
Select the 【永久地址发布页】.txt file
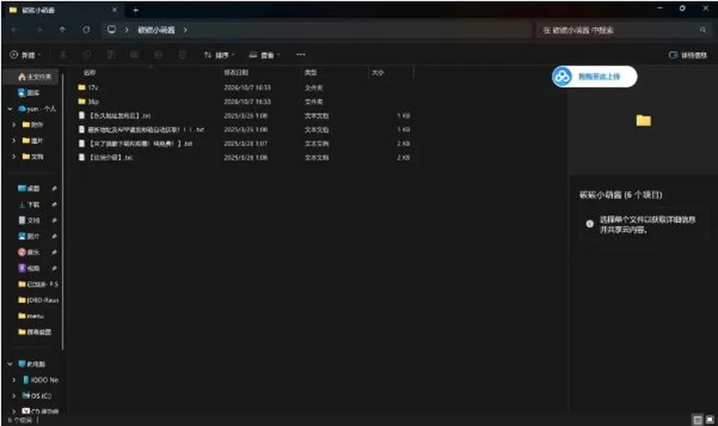pos(114,115)
